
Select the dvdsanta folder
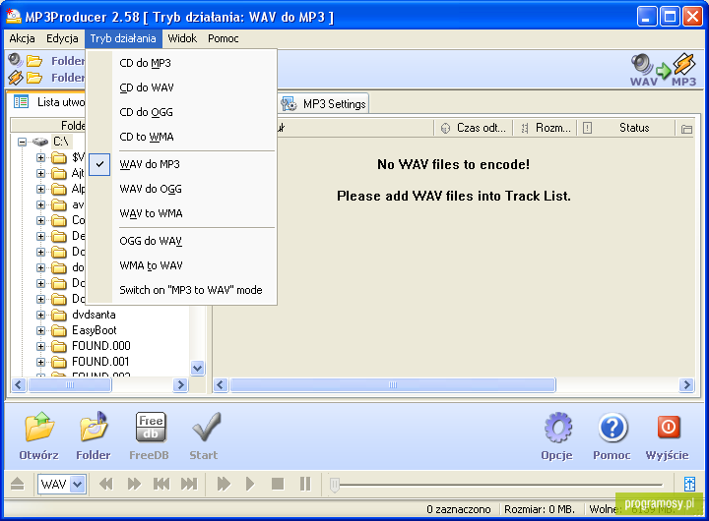(x=94, y=315)
